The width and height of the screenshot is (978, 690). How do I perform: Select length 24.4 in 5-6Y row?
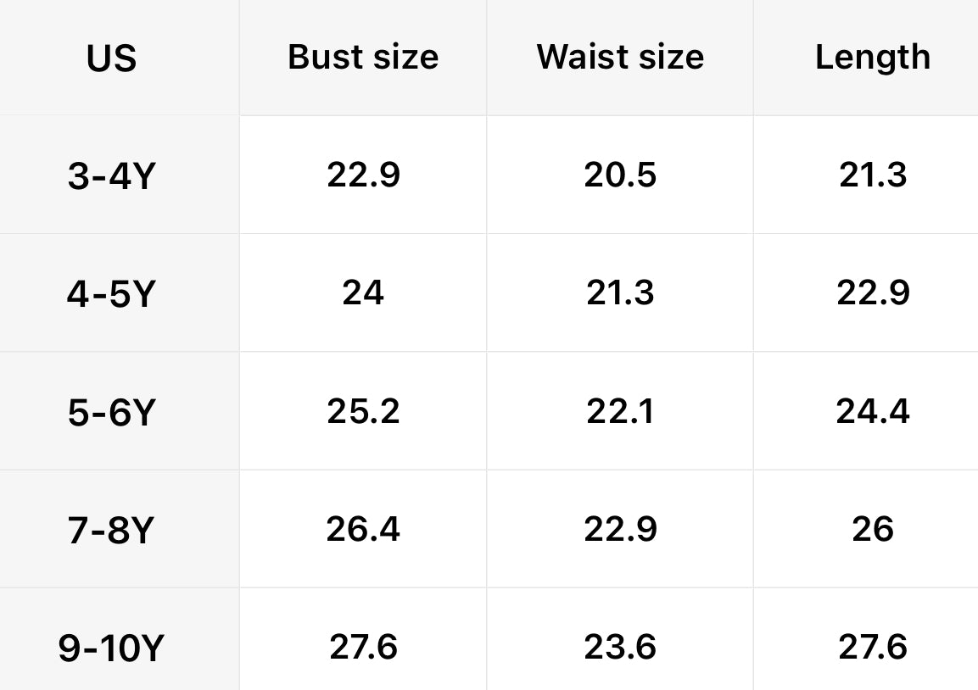click(873, 412)
